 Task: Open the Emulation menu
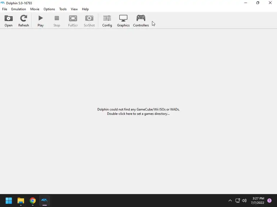[19, 9]
